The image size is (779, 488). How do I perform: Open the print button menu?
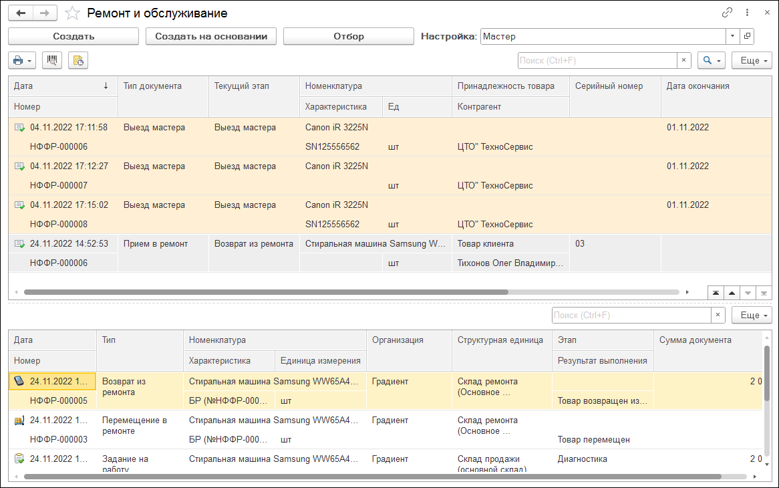[22, 61]
